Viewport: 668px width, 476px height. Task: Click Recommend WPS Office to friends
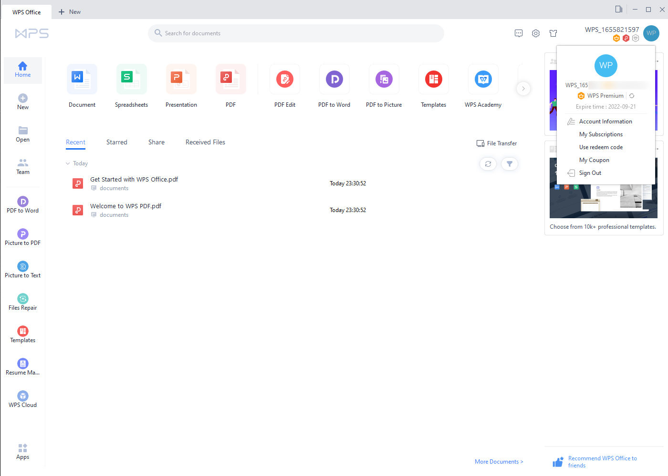pyautogui.click(x=602, y=462)
